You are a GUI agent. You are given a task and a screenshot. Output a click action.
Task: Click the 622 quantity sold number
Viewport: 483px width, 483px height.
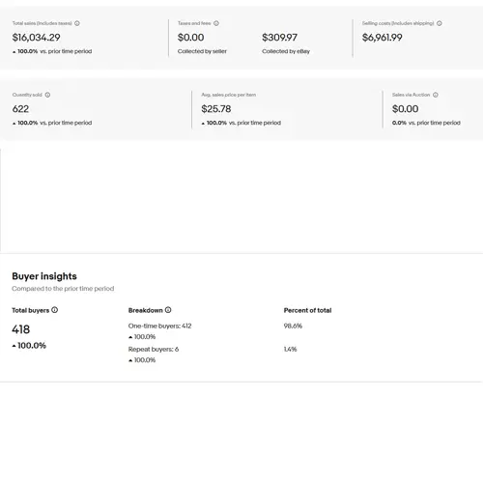[20, 109]
